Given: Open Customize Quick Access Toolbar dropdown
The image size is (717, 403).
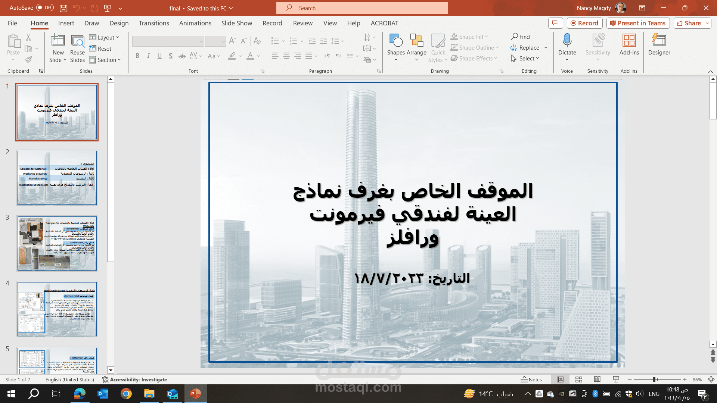Looking at the screenshot, I should pyautogui.click(x=120, y=8).
